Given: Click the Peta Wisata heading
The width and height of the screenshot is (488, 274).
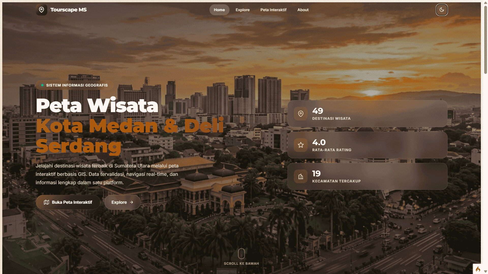Looking at the screenshot, I should click(x=97, y=106).
